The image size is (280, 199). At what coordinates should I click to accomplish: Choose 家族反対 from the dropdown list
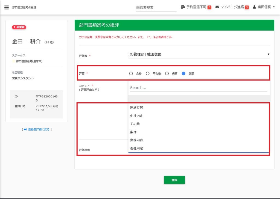pos(136,108)
